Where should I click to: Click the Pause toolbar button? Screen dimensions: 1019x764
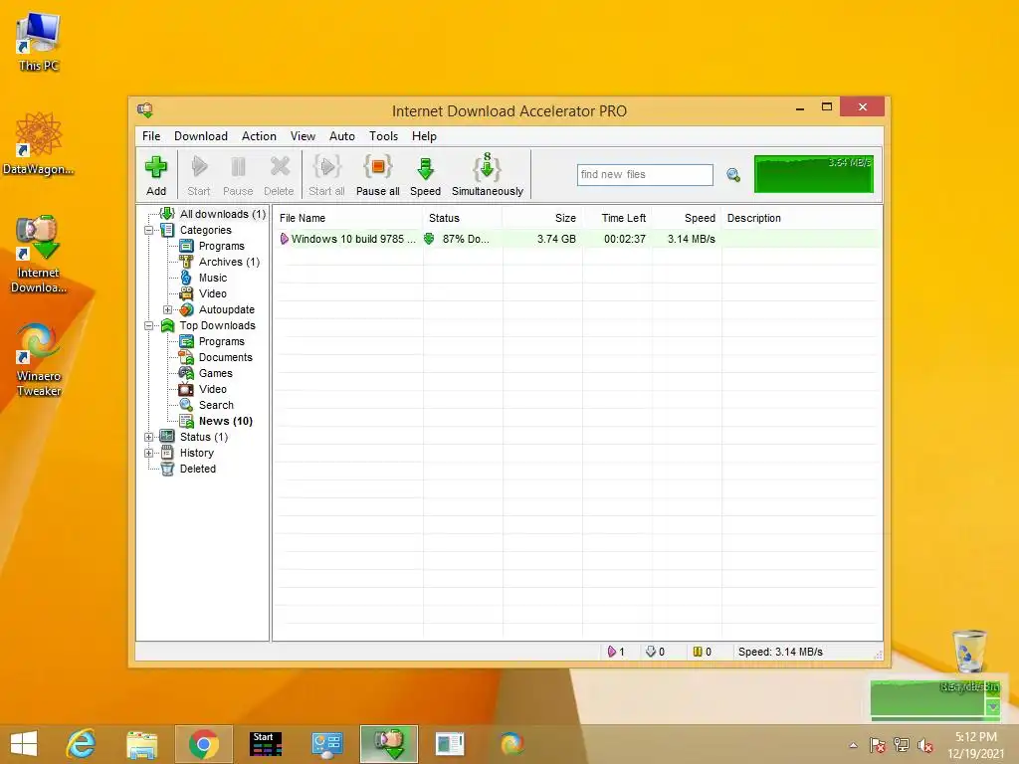(238, 175)
